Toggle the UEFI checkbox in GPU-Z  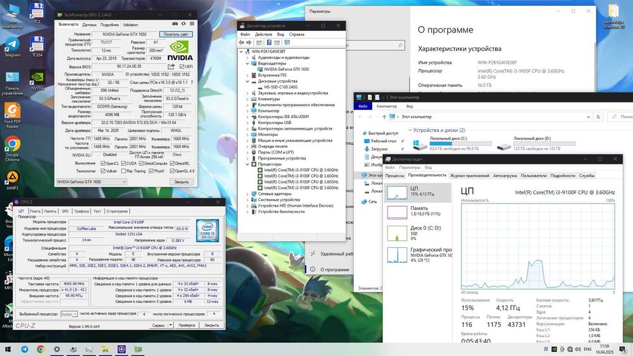click(182, 66)
